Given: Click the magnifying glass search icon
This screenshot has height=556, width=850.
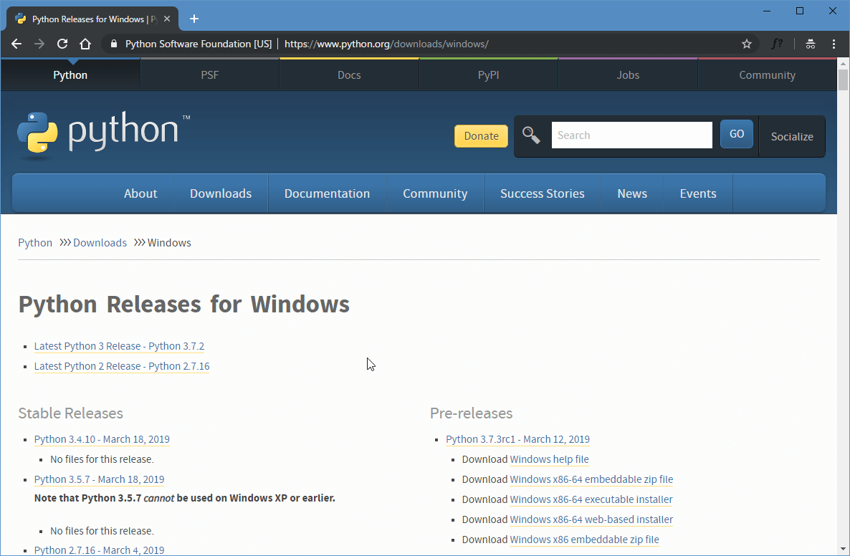Looking at the screenshot, I should click(x=531, y=135).
